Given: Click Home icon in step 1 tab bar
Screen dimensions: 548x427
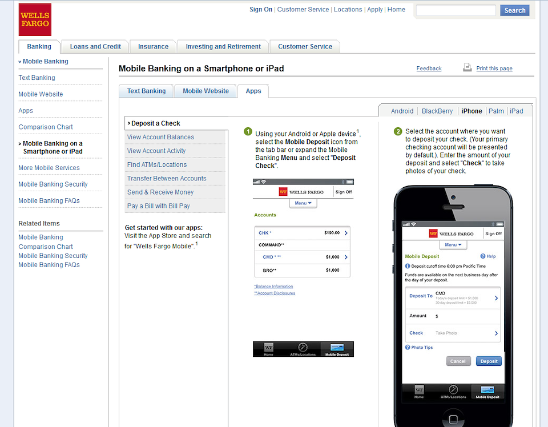Looking at the screenshot, I should (x=268, y=347).
